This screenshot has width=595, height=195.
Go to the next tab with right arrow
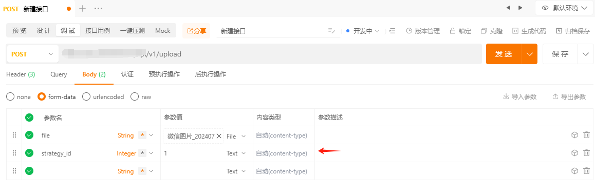[x=520, y=8]
